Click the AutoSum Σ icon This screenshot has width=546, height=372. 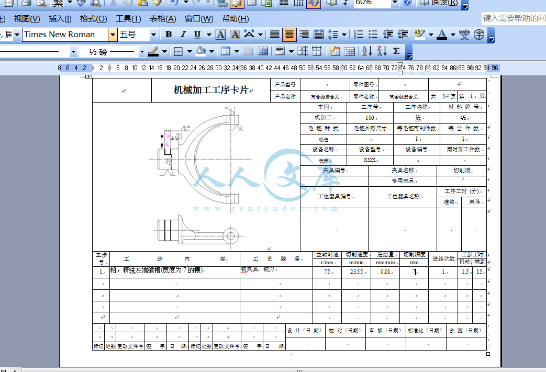[396, 51]
